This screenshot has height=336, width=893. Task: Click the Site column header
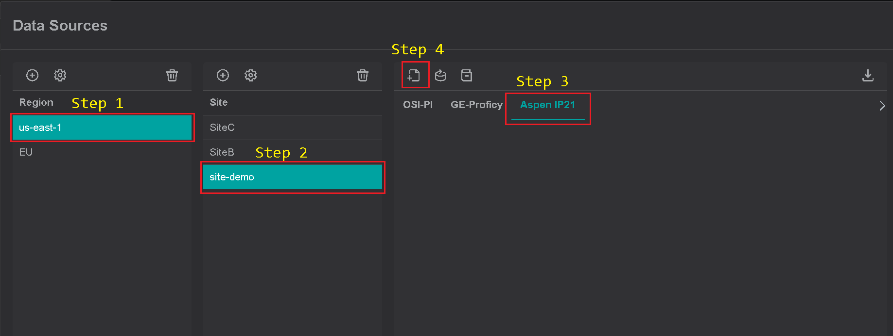pyautogui.click(x=219, y=102)
